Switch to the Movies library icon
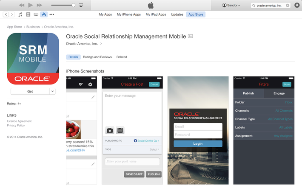Screen dimensions: 302x188 (x=28, y=14)
